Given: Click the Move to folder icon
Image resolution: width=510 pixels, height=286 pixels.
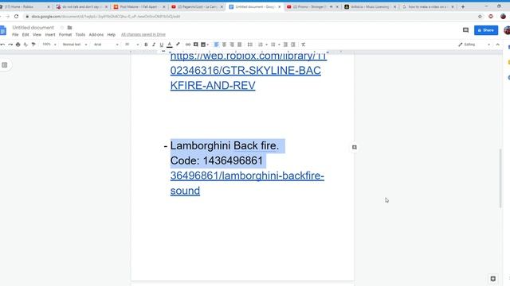Looking at the screenshot, I should (69, 28).
